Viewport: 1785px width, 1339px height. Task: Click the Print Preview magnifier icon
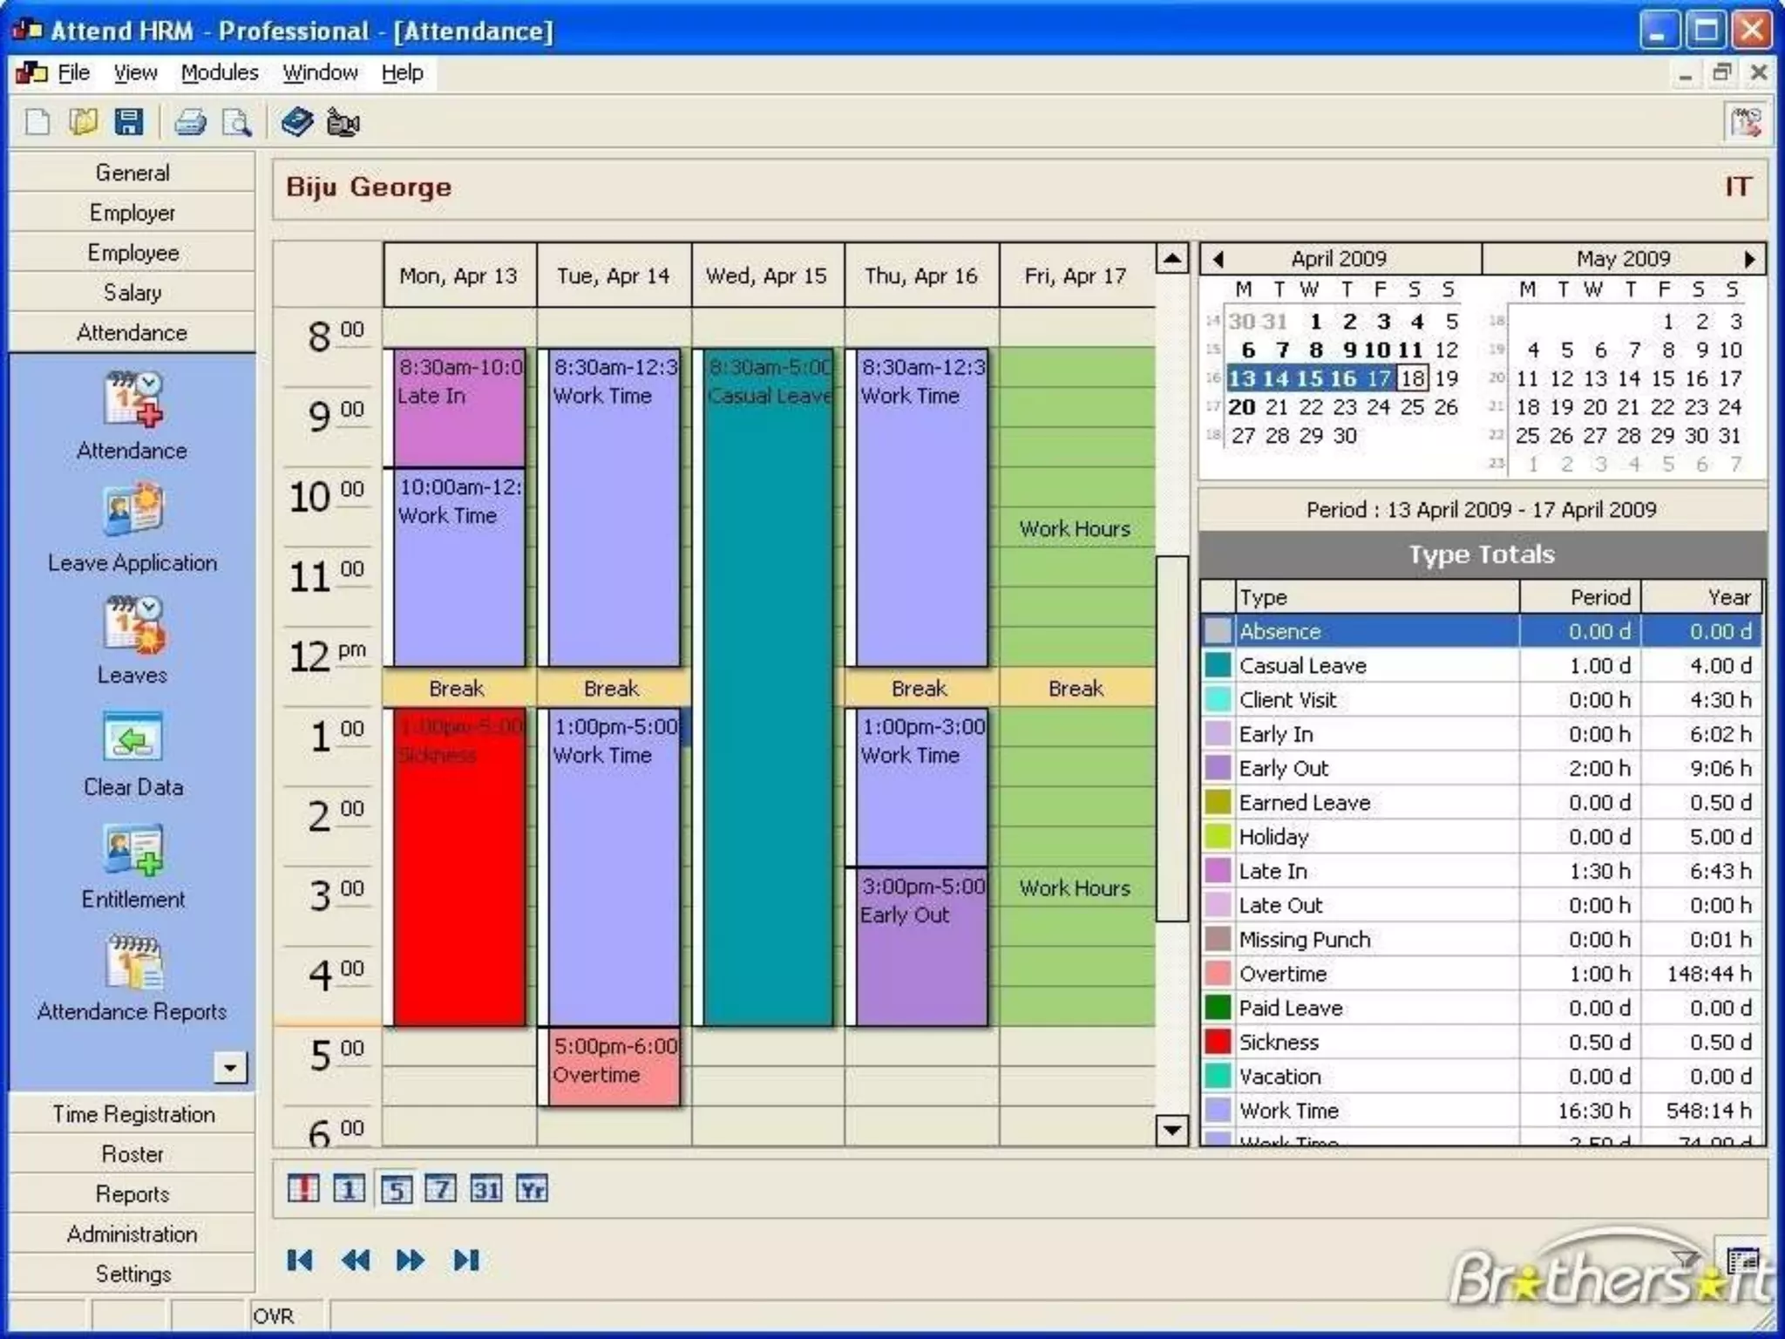(x=236, y=123)
